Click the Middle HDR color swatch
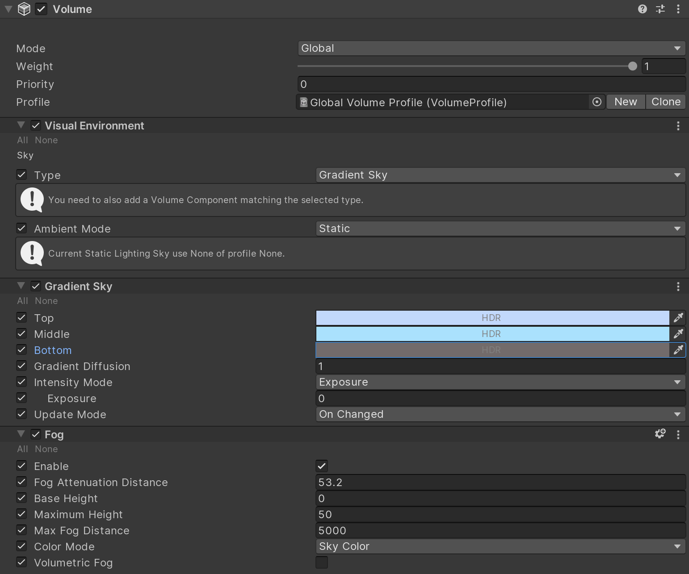Viewport: 689px width, 574px height. (x=492, y=333)
